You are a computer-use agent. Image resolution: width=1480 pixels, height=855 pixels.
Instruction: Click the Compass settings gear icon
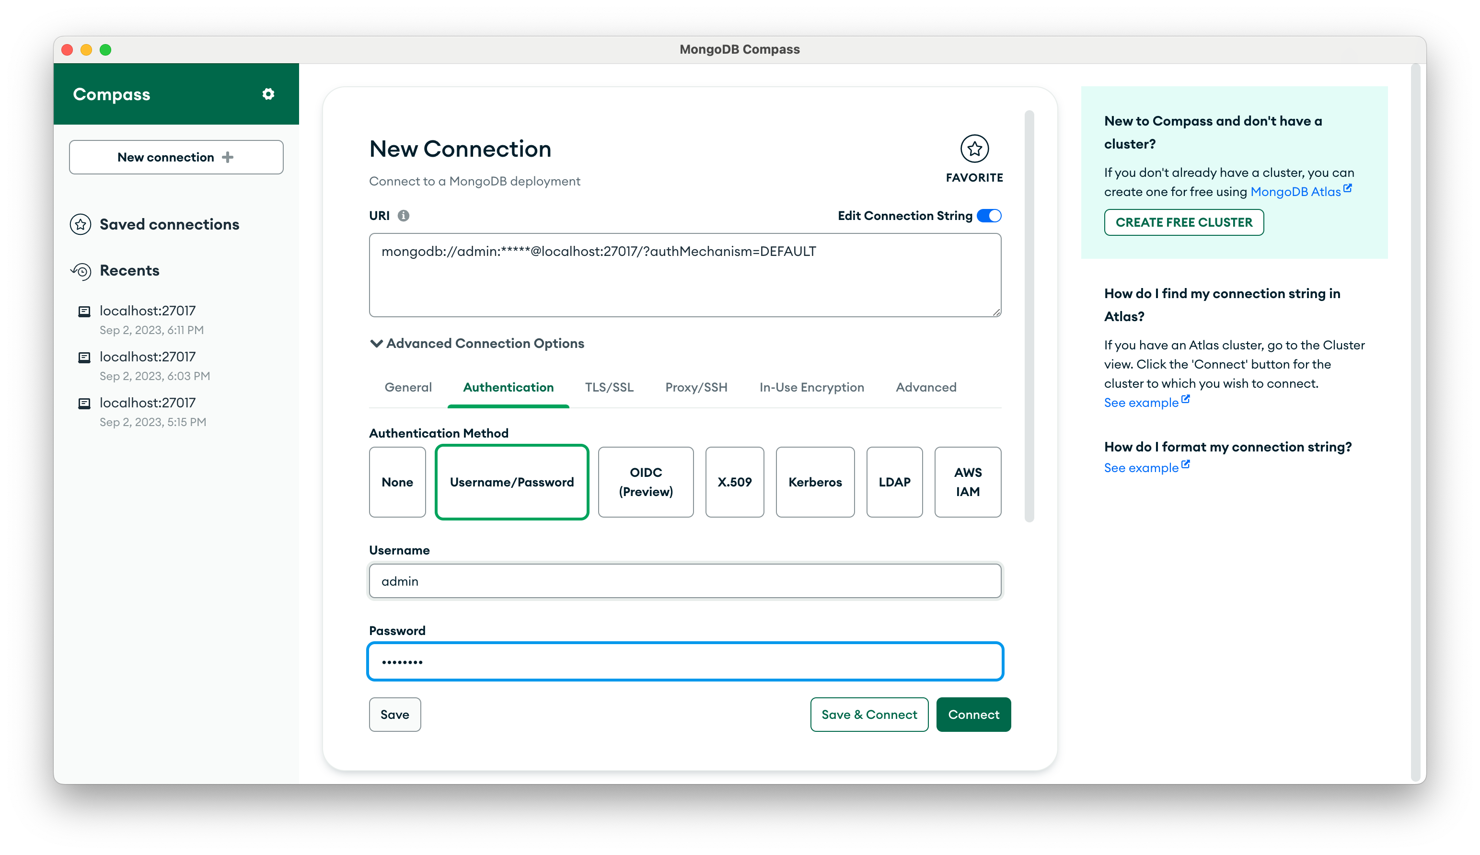click(268, 94)
